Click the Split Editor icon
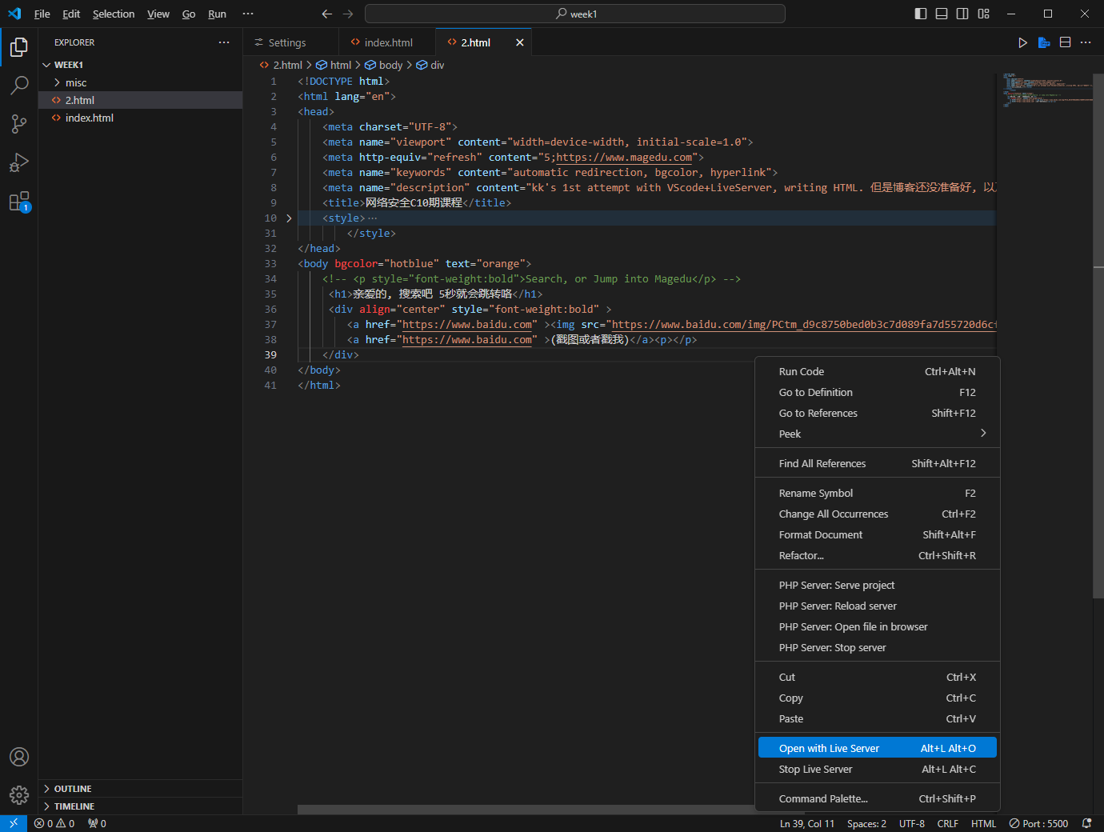This screenshot has height=832, width=1104. click(1066, 42)
